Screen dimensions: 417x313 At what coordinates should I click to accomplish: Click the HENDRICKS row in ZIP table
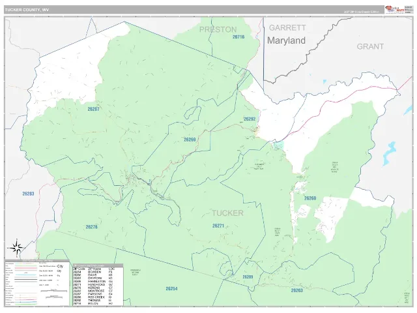[98, 284]
